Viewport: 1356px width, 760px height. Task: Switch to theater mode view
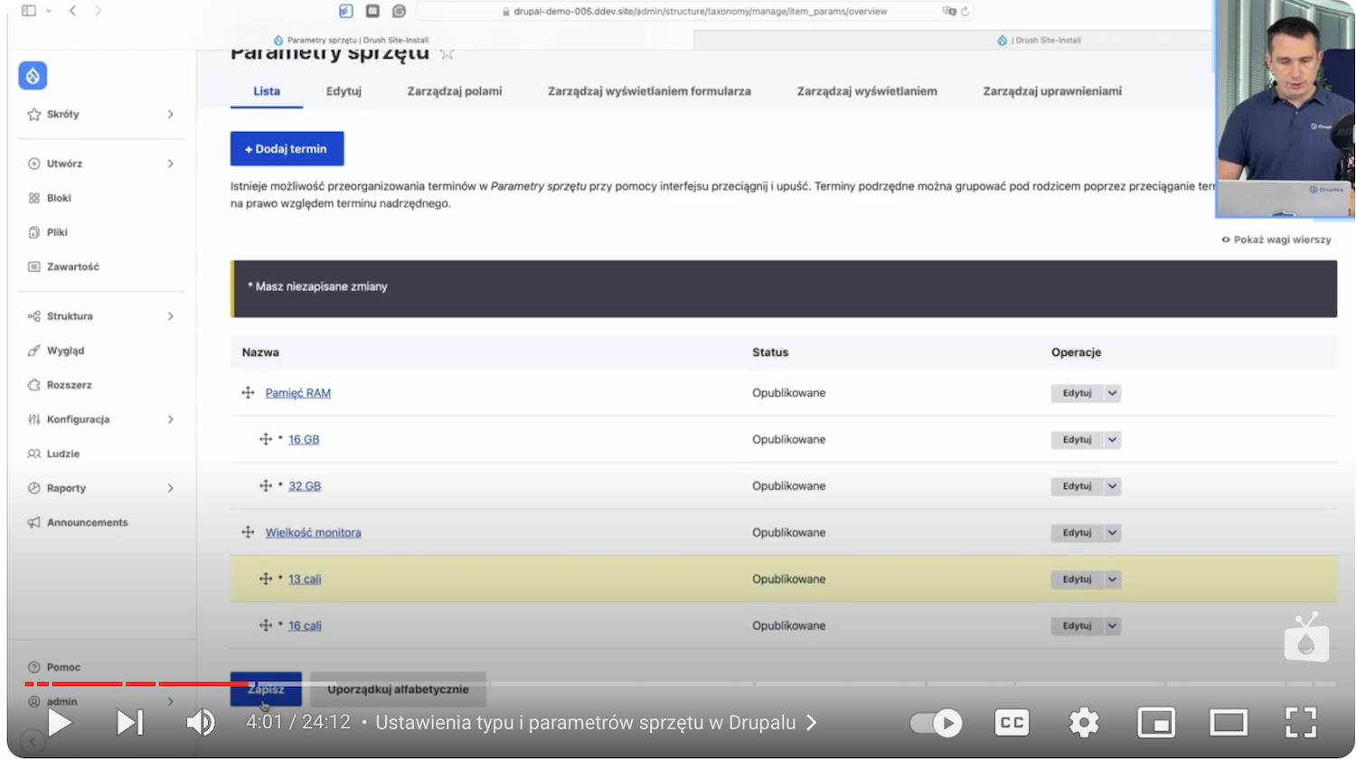pyautogui.click(x=1229, y=723)
